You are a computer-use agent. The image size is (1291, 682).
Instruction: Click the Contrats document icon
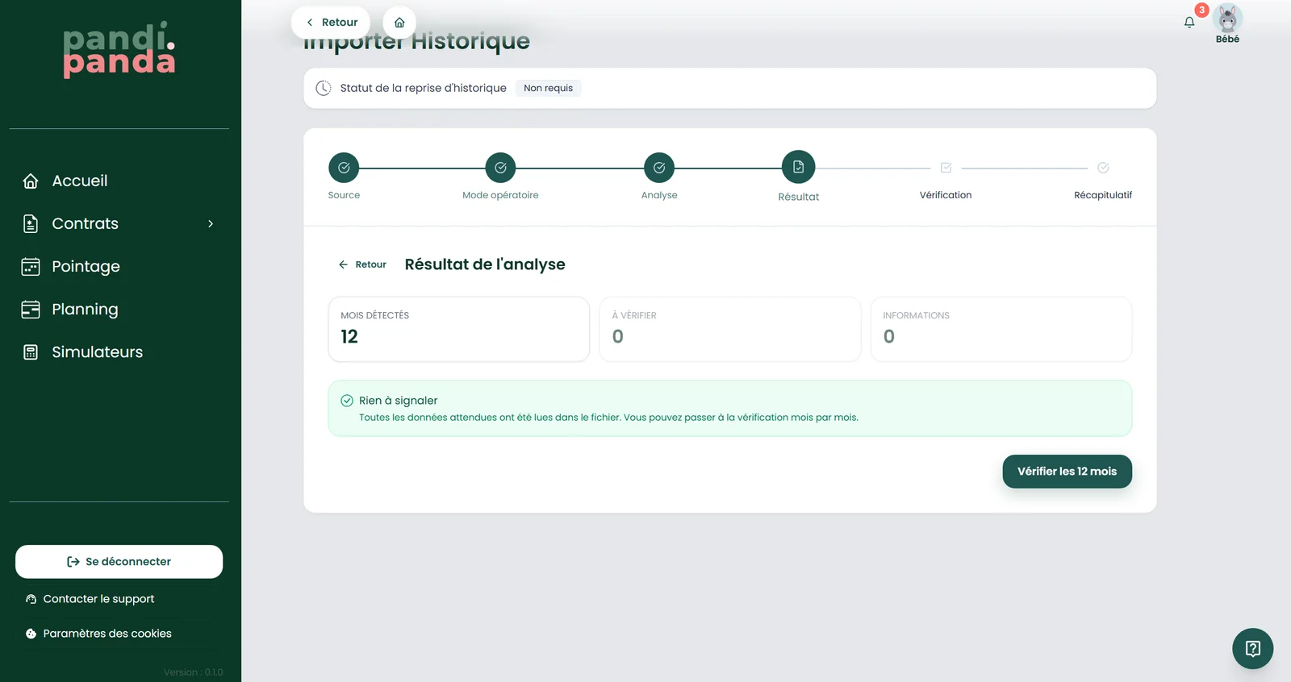[x=31, y=224]
